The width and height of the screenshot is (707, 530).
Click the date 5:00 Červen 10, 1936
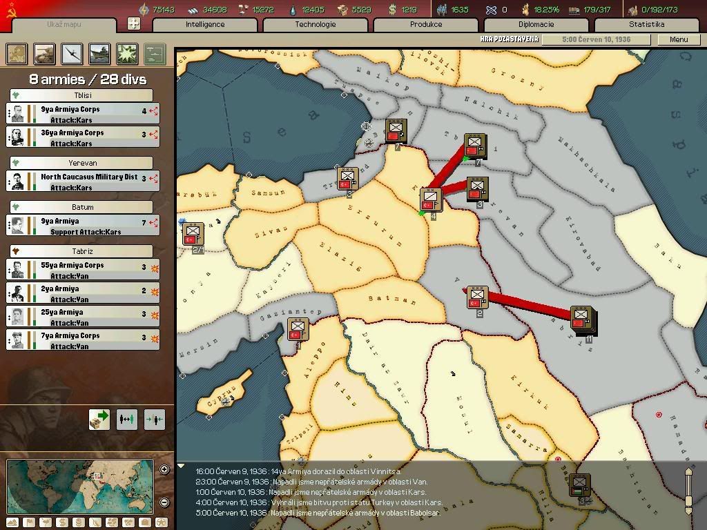click(596, 39)
